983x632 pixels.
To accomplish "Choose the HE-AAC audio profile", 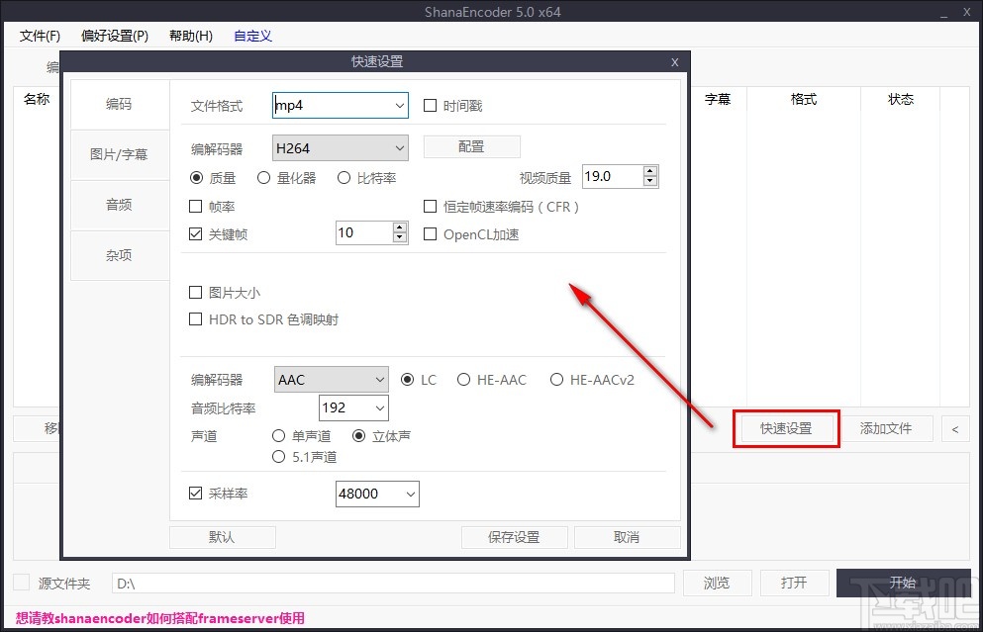I will coord(463,380).
